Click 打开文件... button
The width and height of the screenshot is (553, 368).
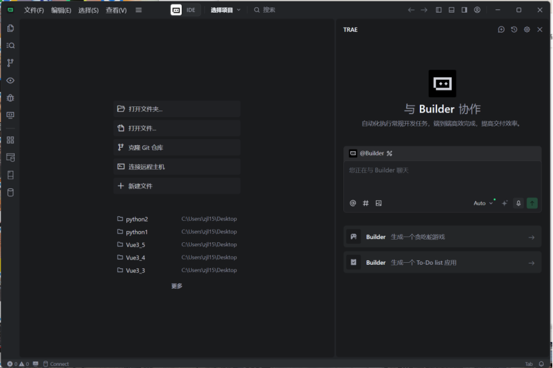click(x=177, y=128)
